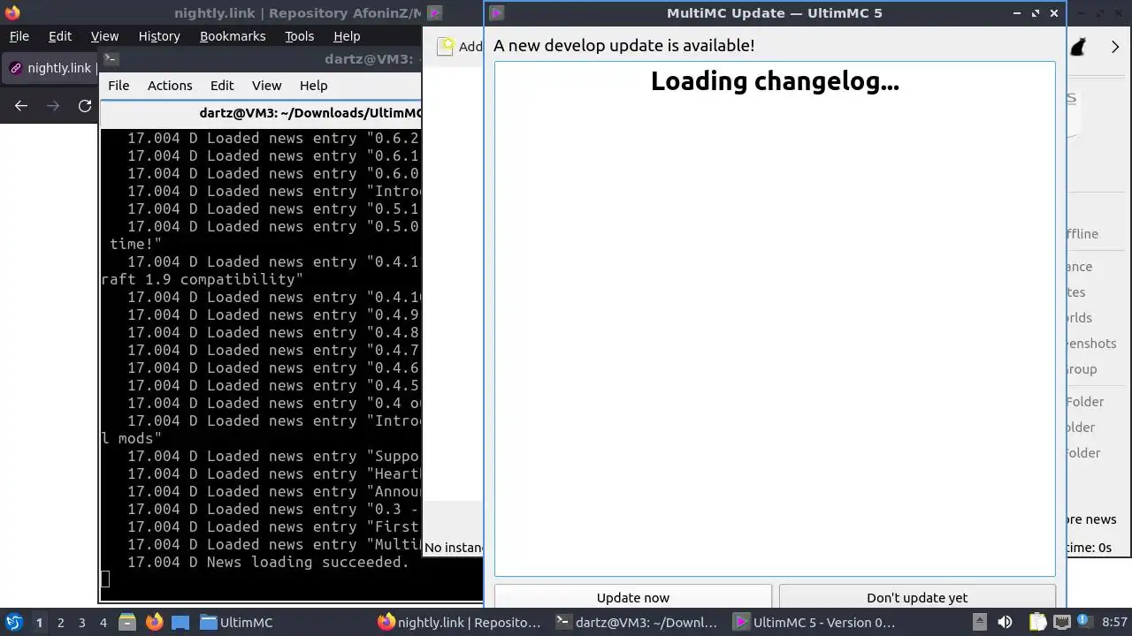
Task: Open clipboard manager tray icon
Action: [1037, 622]
